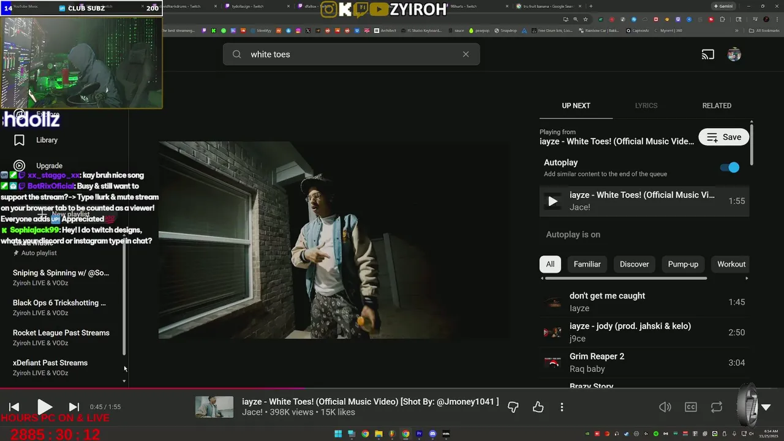Click the play icon on the queued White Toes item
The height and width of the screenshot is (441, 784).
coord(552,201)
